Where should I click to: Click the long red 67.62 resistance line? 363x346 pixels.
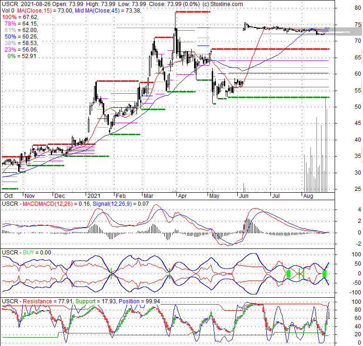pos(270,49)
